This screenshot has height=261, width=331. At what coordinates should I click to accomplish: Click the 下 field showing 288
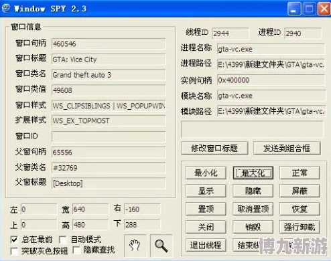[142, 225]
